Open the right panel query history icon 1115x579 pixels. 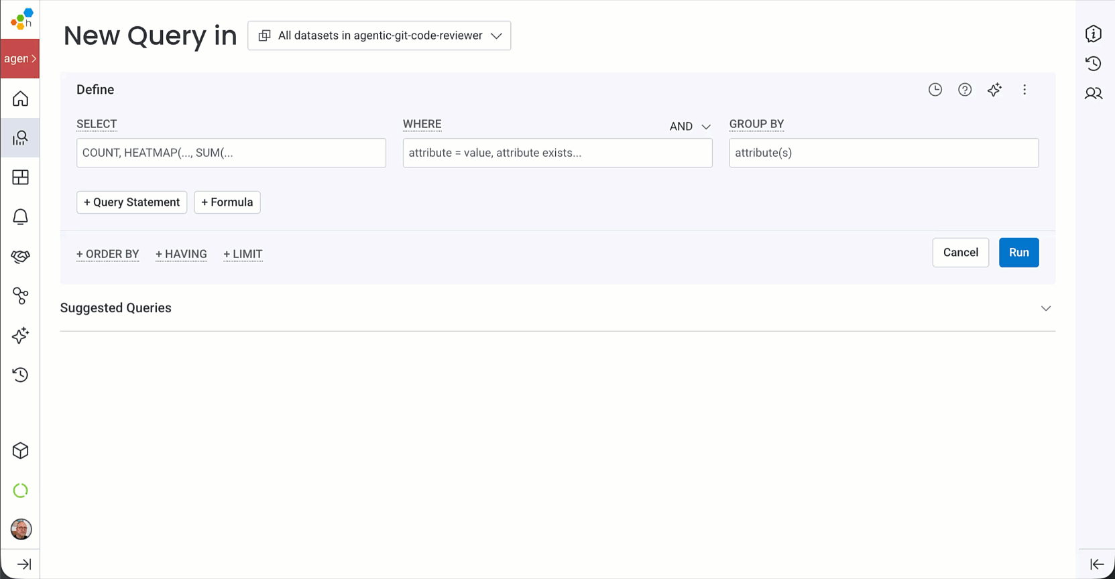(x=1094, y=64)
